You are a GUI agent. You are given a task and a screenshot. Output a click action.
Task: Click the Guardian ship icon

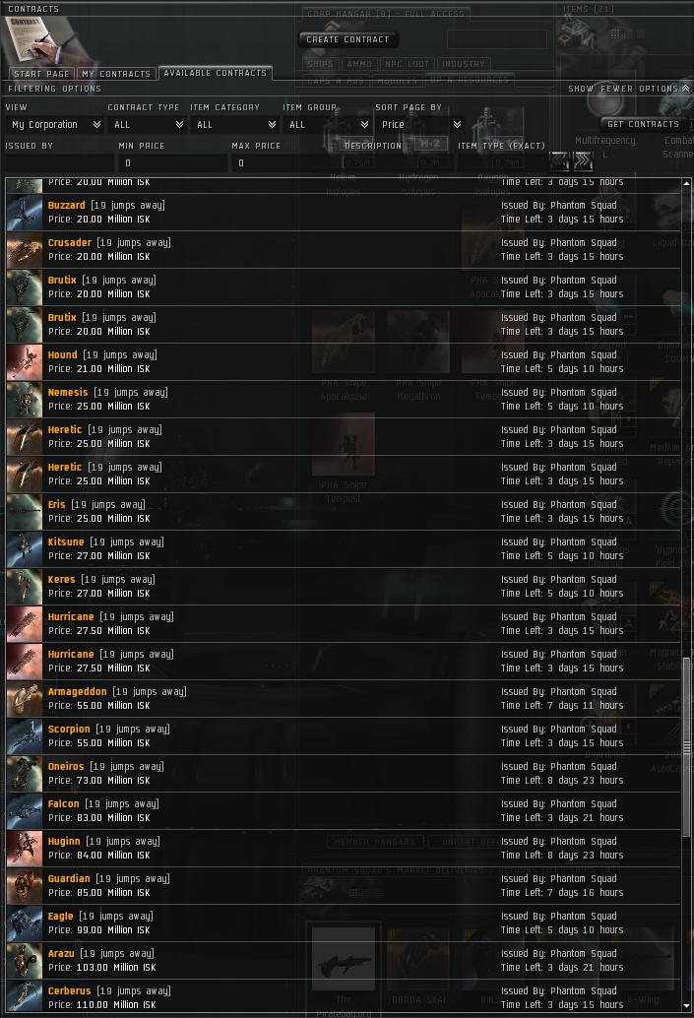(x=25, y=886)
